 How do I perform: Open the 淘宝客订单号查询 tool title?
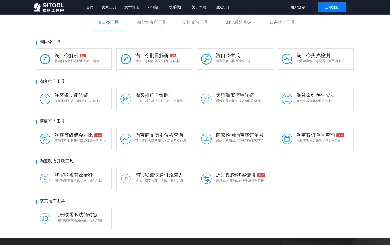[316, 135]
